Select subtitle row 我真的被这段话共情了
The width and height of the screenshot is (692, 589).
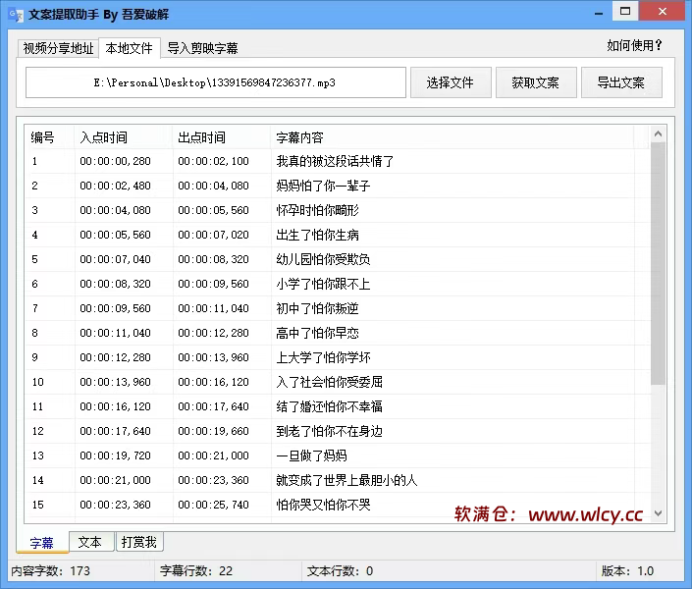pos(338,161)
